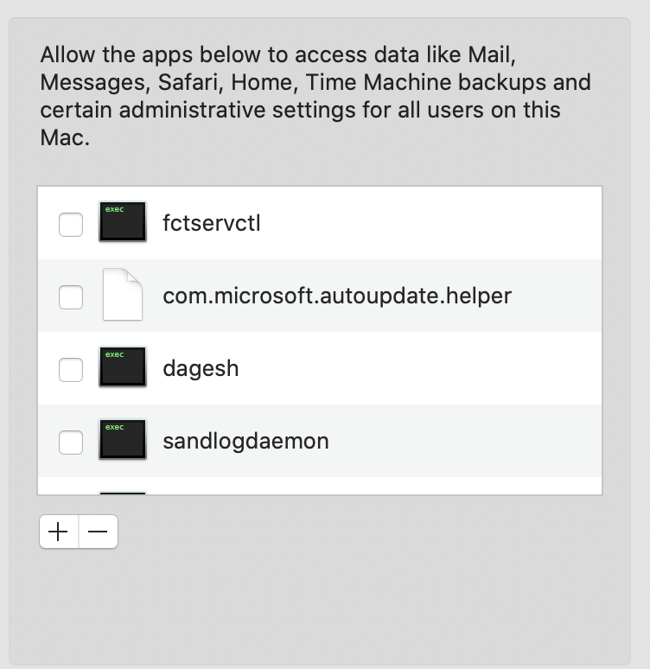Click the sandlogdaemon exec terminal icon

tap(122, 441)
